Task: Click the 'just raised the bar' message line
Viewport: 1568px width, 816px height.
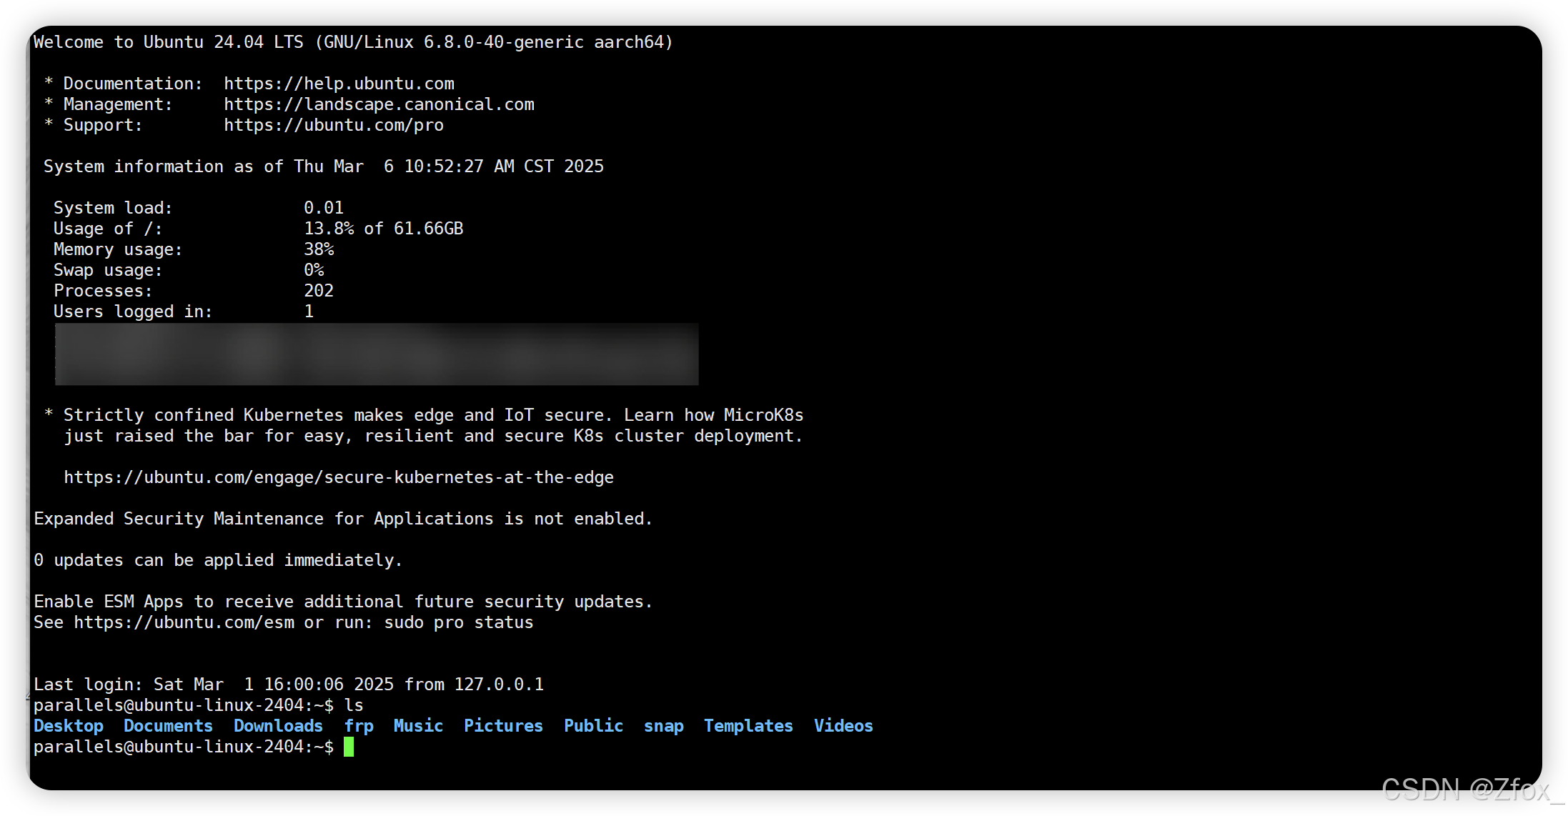Action: [434, 436]
